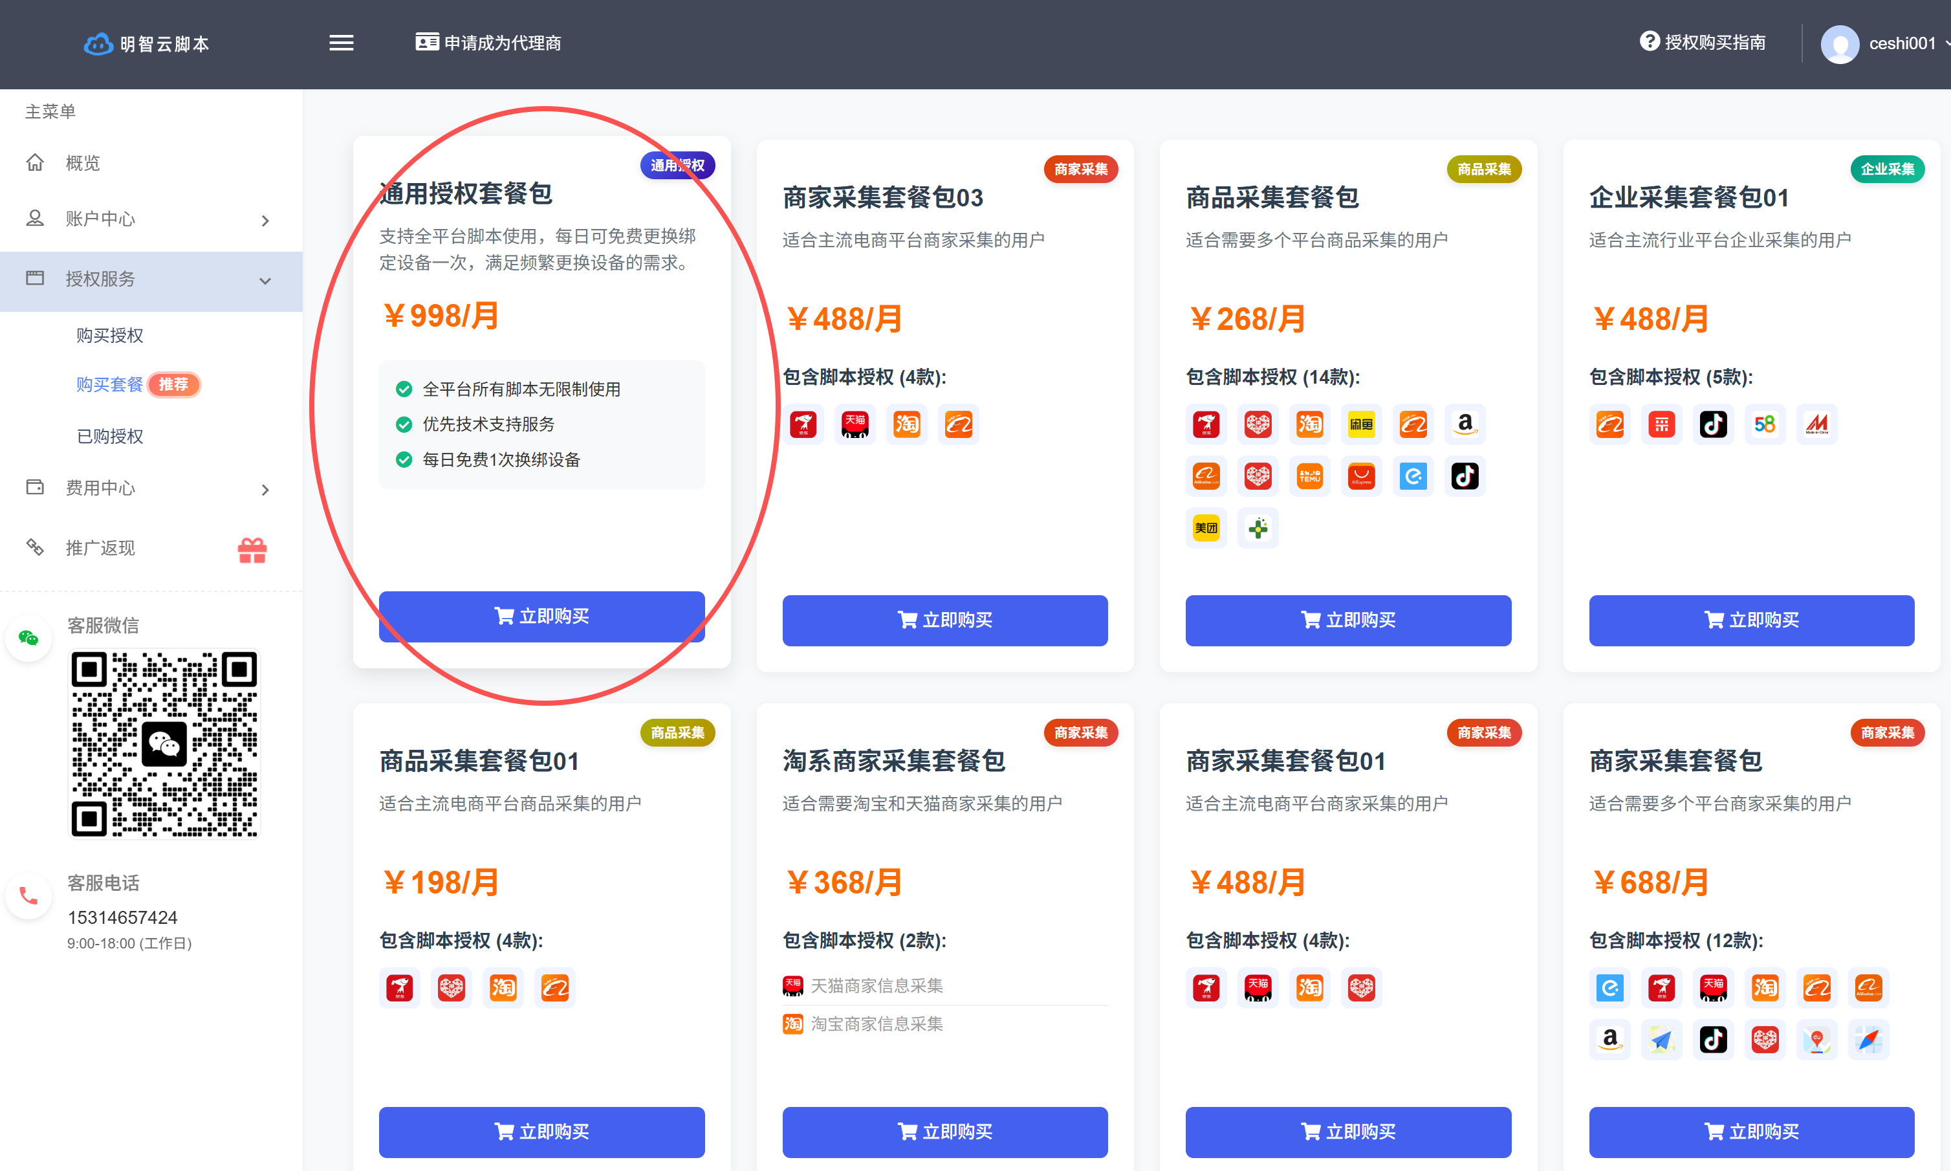Click the Temu icon in 商品采集套餐包
Image resolution: width=1951 pixels, height=1171 pixels.
tap(1309, 476)
